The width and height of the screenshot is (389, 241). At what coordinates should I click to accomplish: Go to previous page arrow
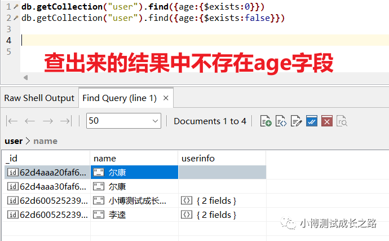(x=30, y=121)
